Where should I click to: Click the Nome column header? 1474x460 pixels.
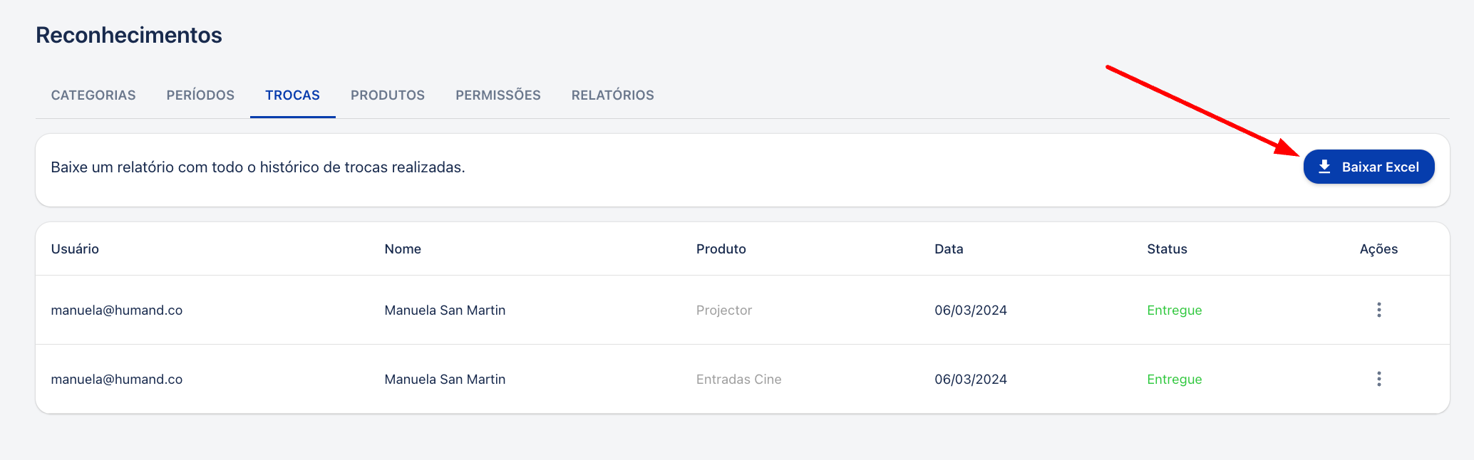[403, 249]
